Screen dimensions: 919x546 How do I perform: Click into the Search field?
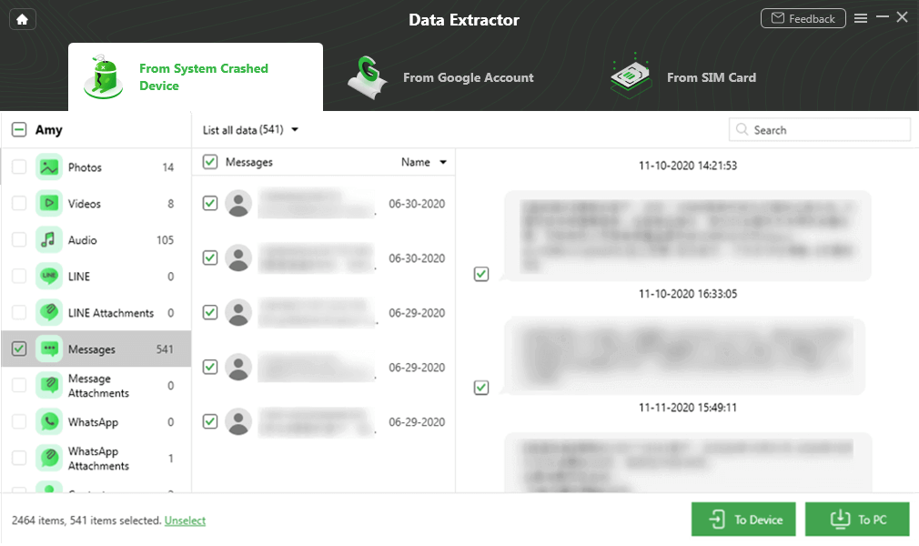coord(819,129)
